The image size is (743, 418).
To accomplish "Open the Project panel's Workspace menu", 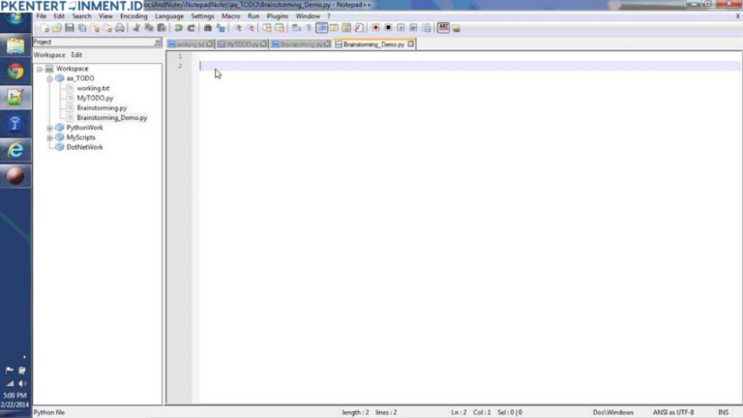I will click(x=49, y=55).
